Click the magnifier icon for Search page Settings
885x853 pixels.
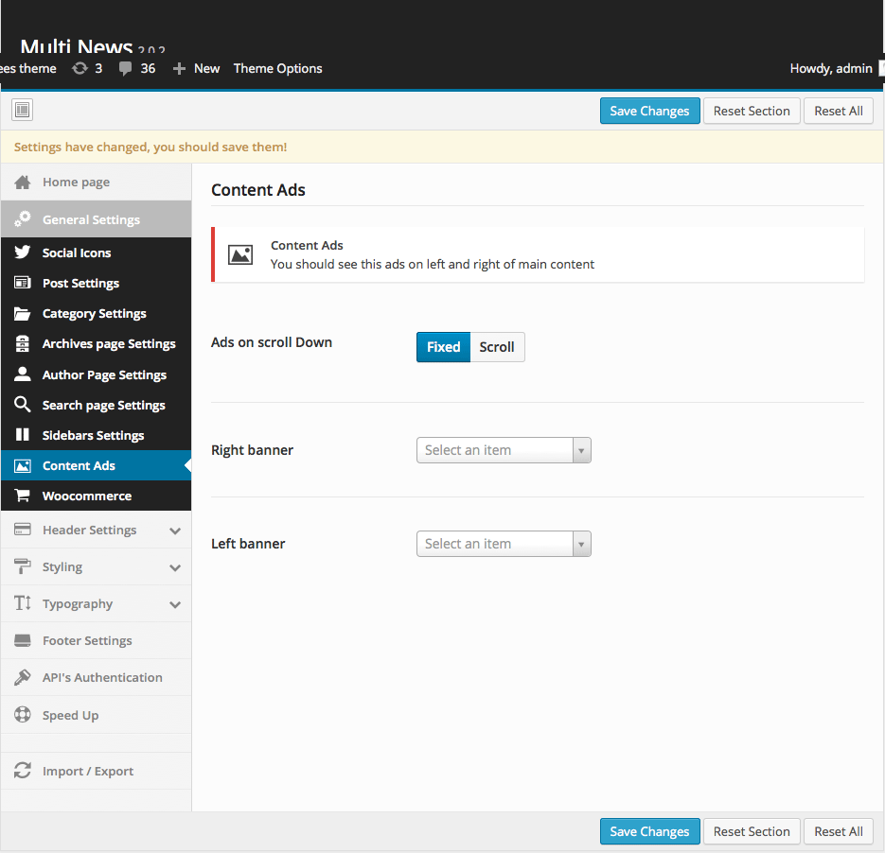coord(23,405)
